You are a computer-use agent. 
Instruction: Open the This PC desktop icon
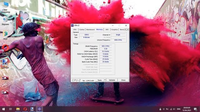point(6,7)
